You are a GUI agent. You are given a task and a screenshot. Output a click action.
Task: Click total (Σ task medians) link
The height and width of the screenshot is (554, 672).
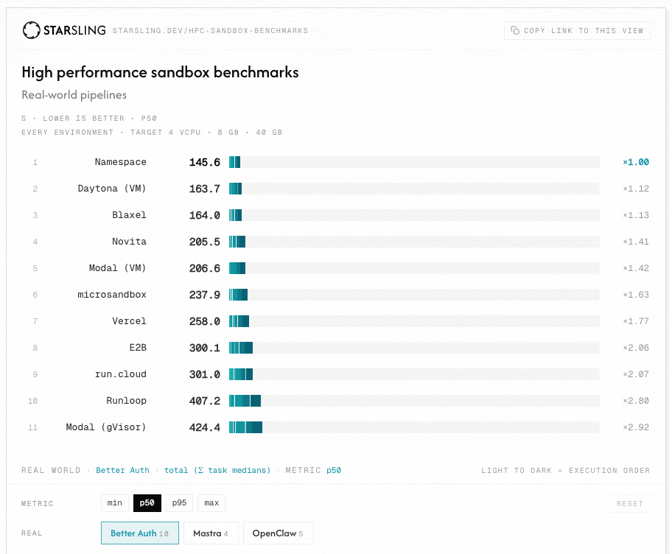[x=217, y=471]
